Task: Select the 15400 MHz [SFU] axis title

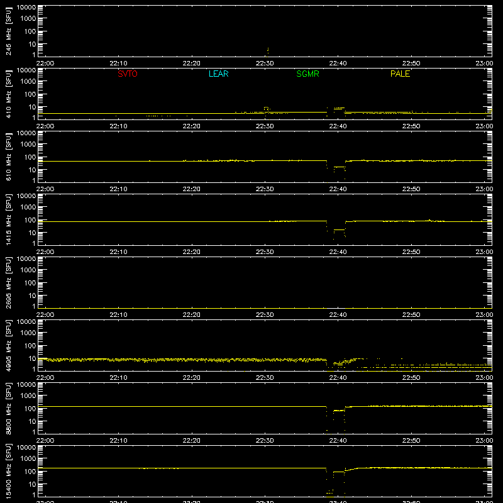Action: (8, 471)
